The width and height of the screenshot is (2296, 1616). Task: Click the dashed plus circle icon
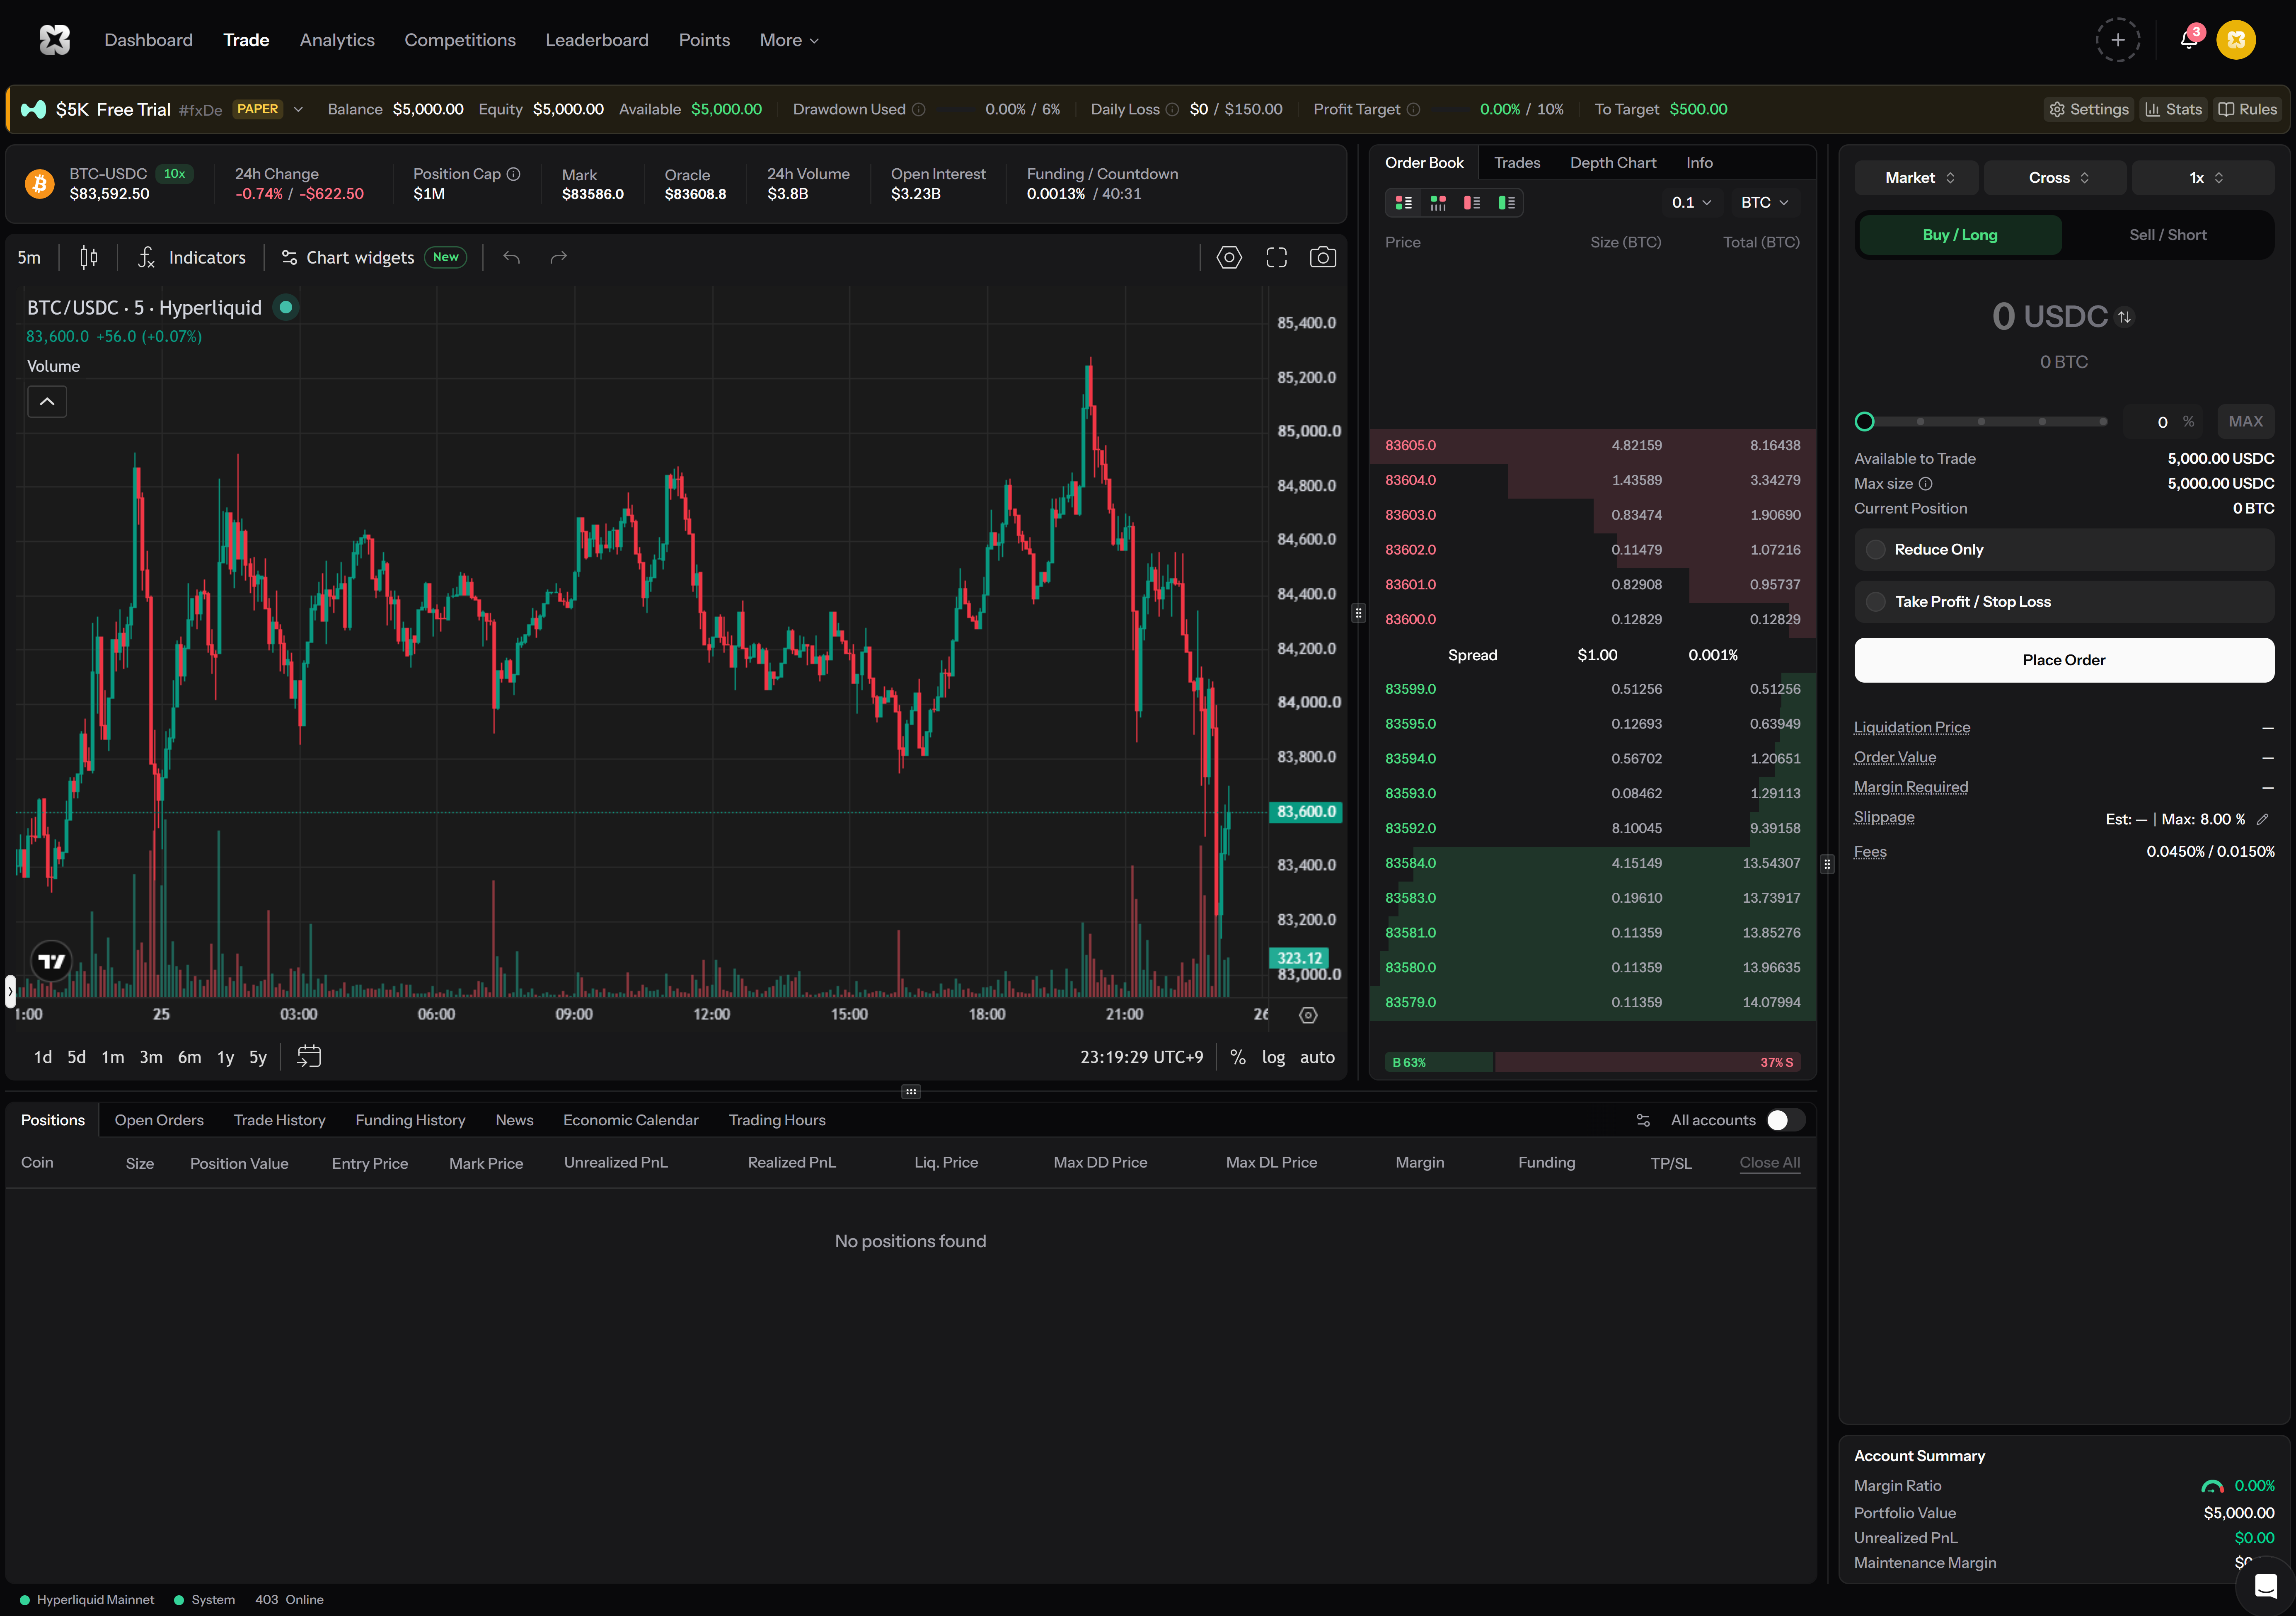pyautogui.click(x=2117, y=40)
